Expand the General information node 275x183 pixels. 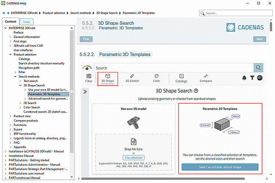[10, 37]
